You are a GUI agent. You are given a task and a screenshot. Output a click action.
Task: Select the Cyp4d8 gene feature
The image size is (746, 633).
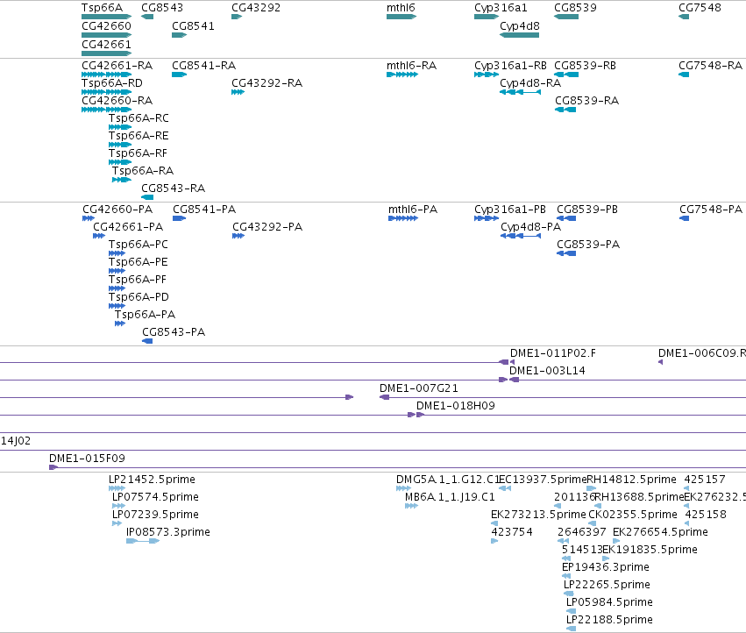519,35
